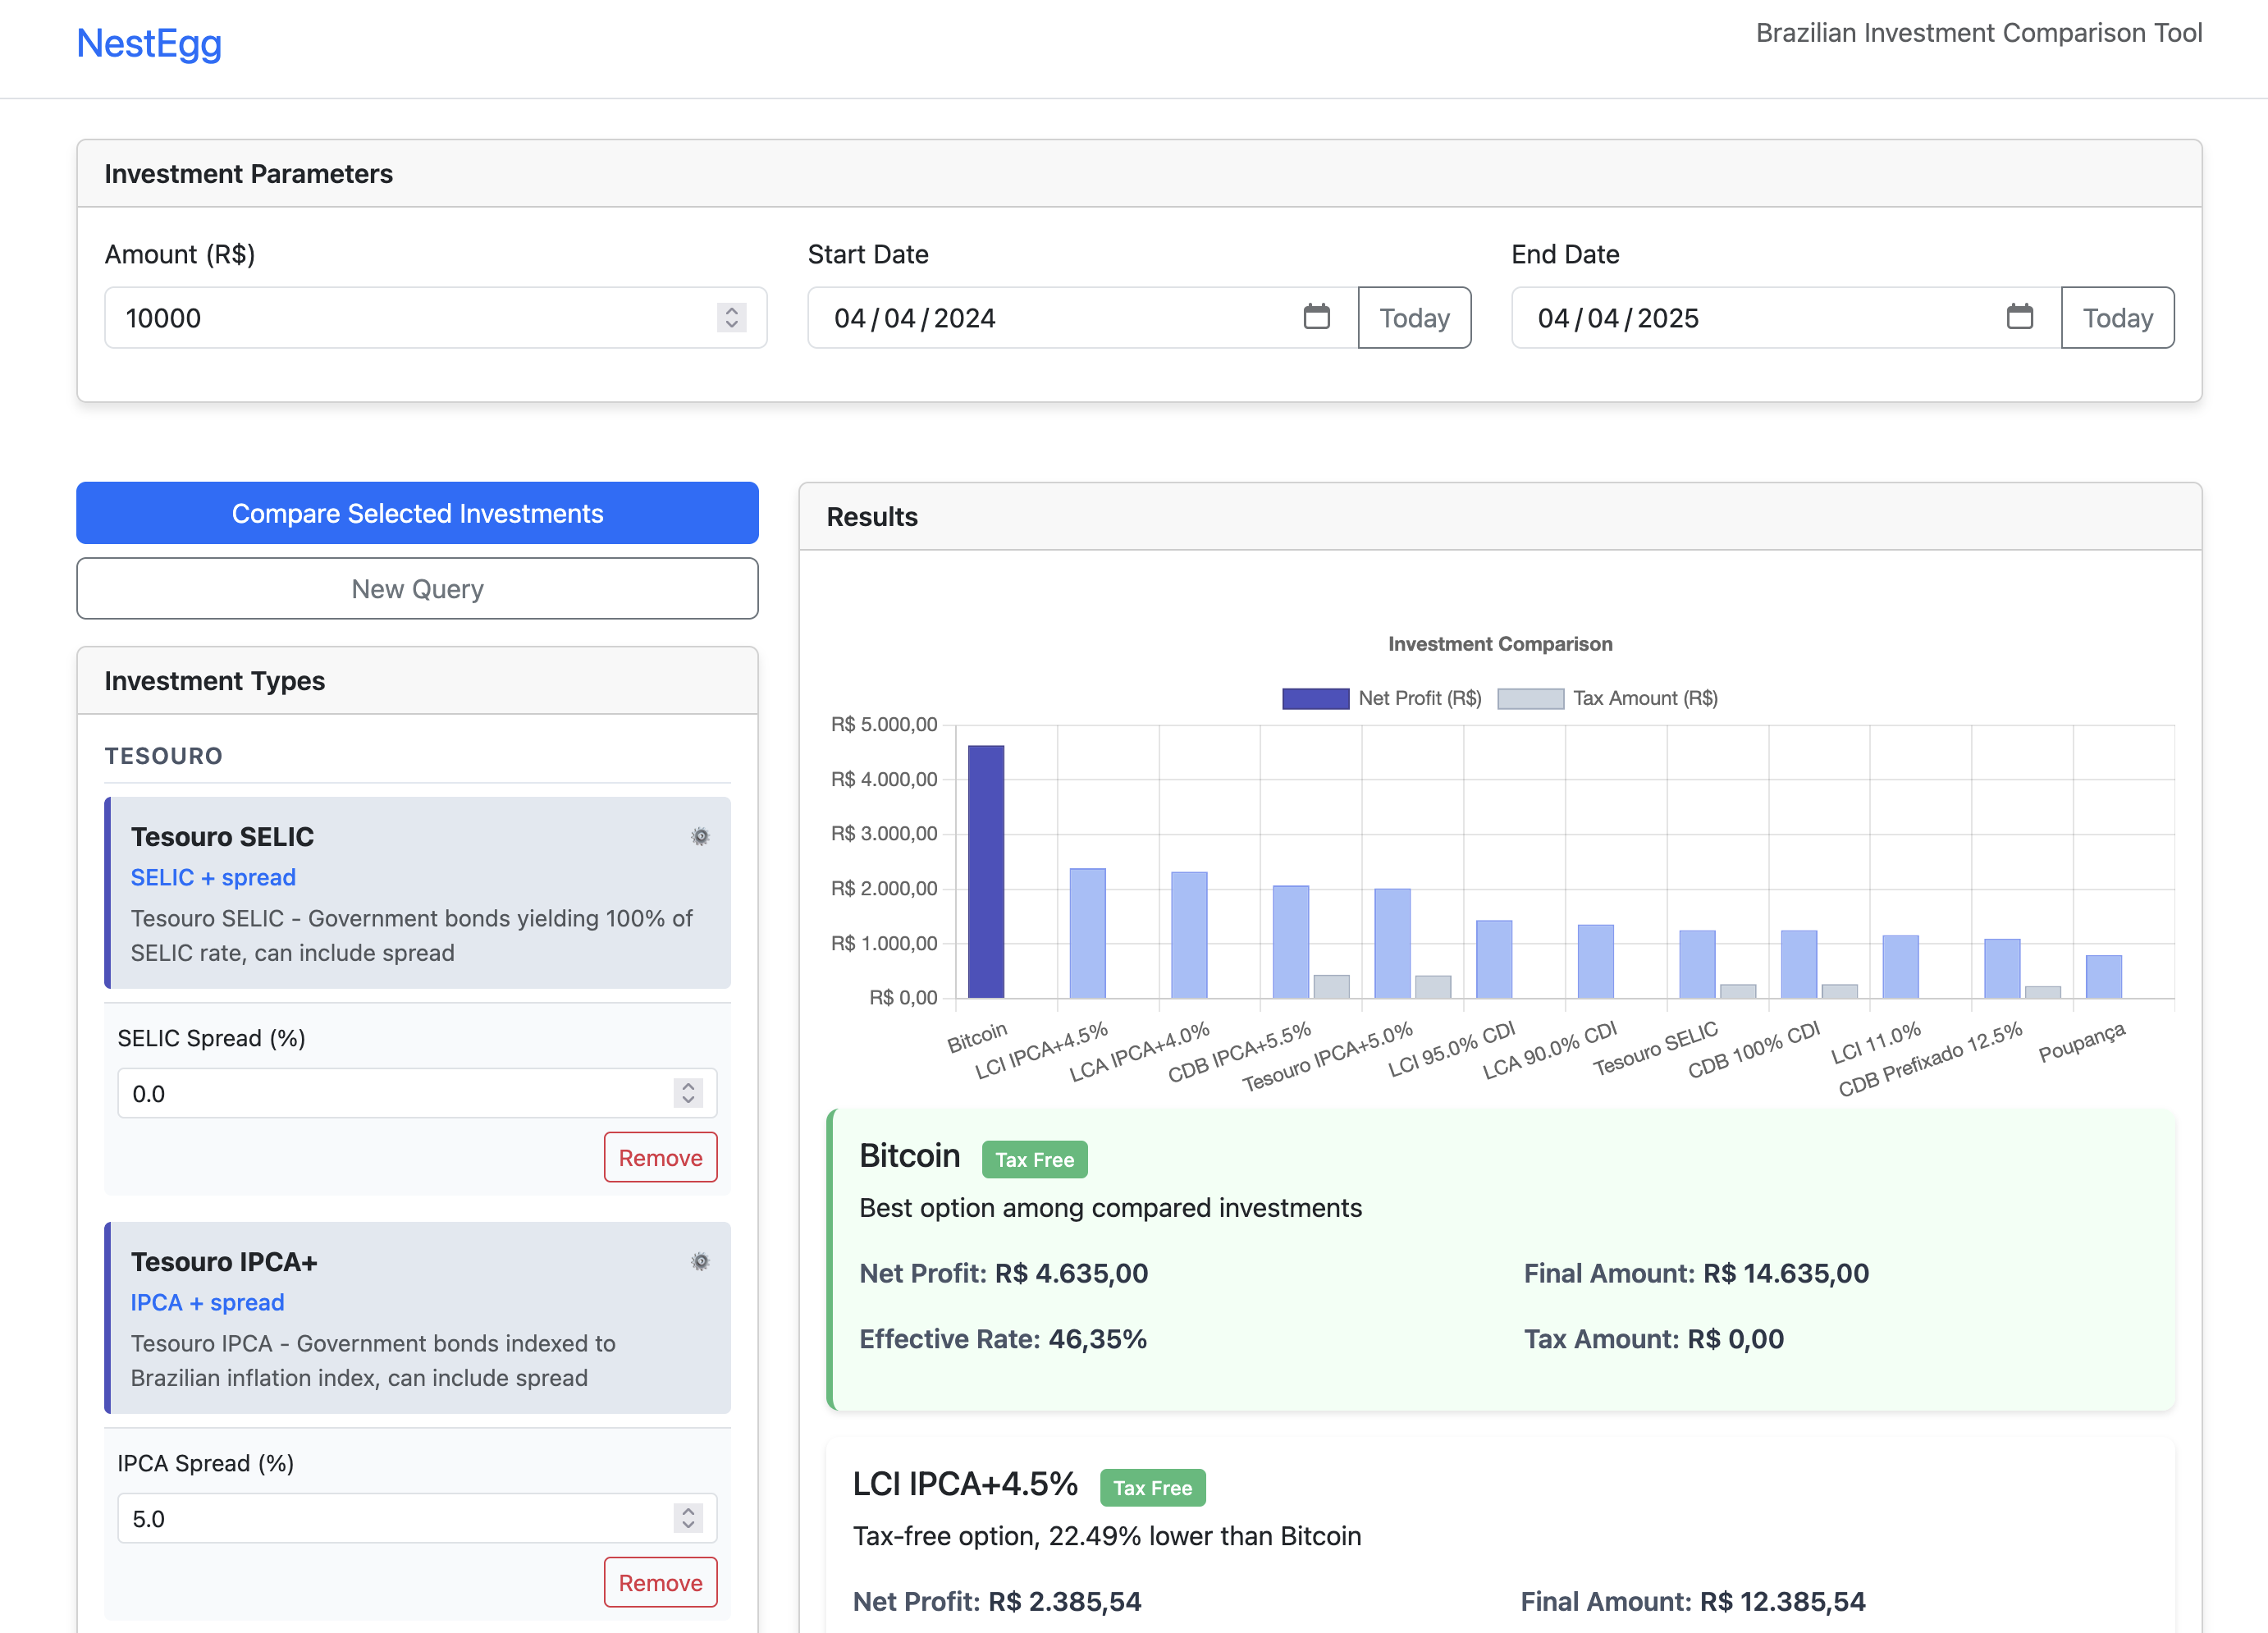2268x1633 pixels.
Task: Open the End Date calendar picker icon
Action: tap(2019, 317)
